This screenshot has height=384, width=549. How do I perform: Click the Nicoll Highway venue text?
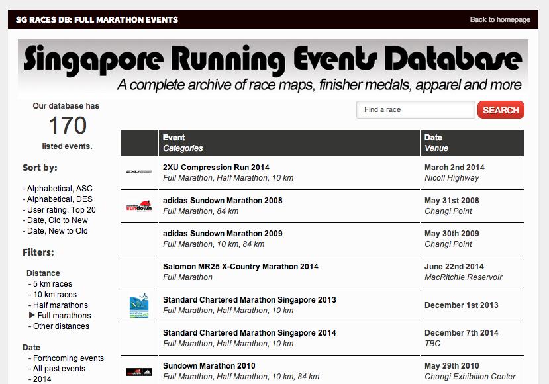pos(452,178)
